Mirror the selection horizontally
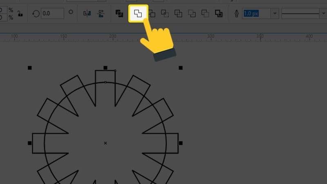 coord(87,13)
